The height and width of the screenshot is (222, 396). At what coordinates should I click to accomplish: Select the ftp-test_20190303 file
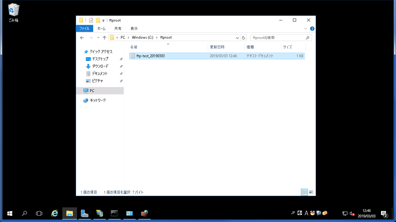pyautogui.click(x=217, y=56)
